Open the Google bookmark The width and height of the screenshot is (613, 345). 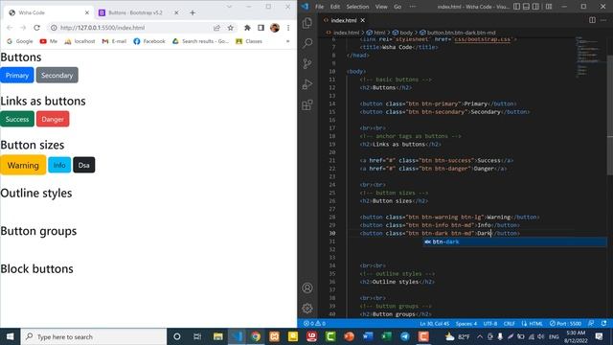point(19,41)
